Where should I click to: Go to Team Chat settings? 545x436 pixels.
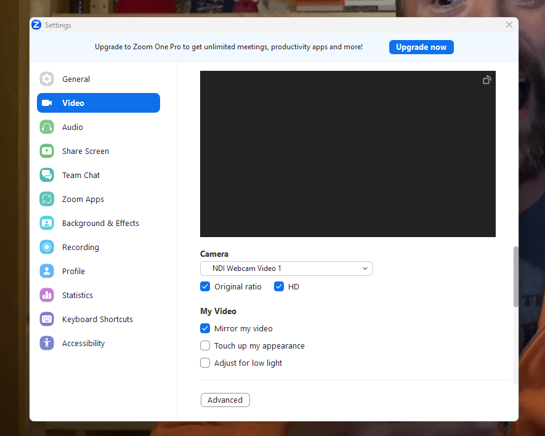coord(99,175)
